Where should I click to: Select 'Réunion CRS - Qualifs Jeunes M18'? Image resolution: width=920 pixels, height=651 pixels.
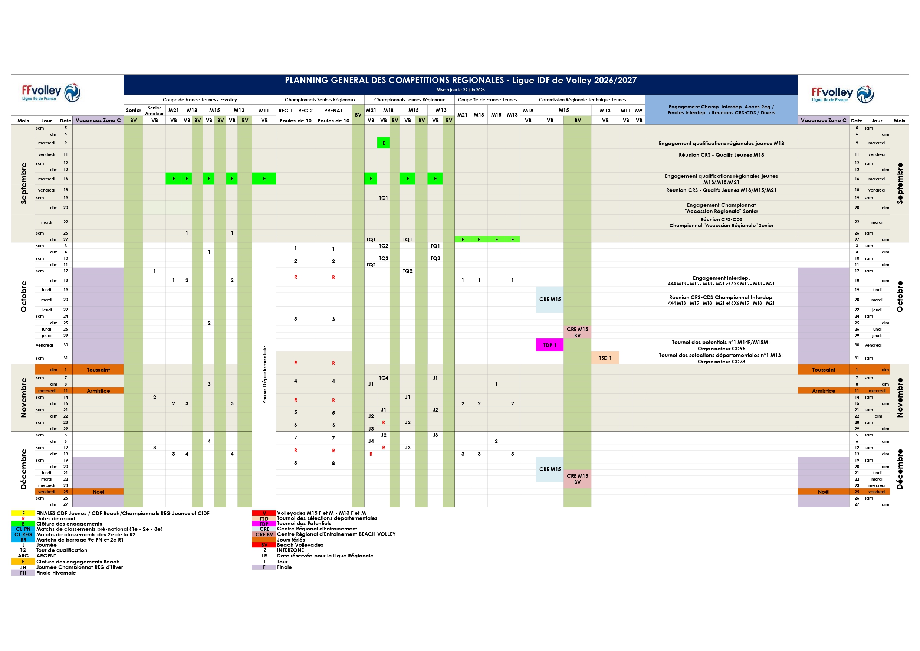point(721,155)
